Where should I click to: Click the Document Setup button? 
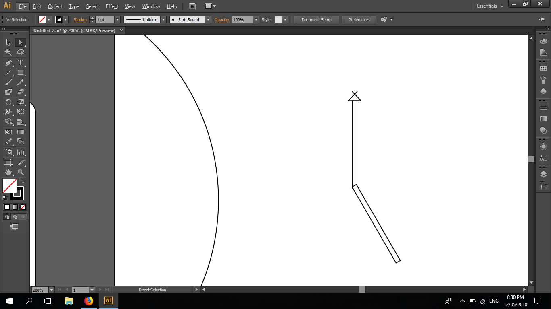pos(316,19)
